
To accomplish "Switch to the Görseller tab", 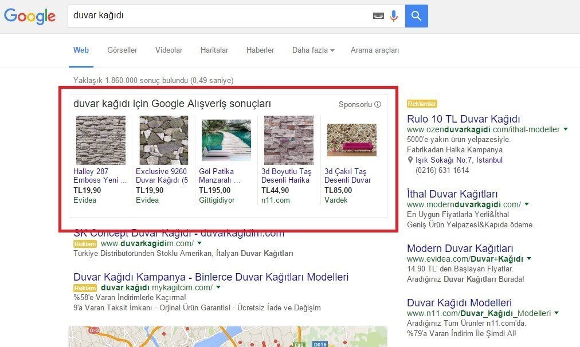I will [122, 50].
